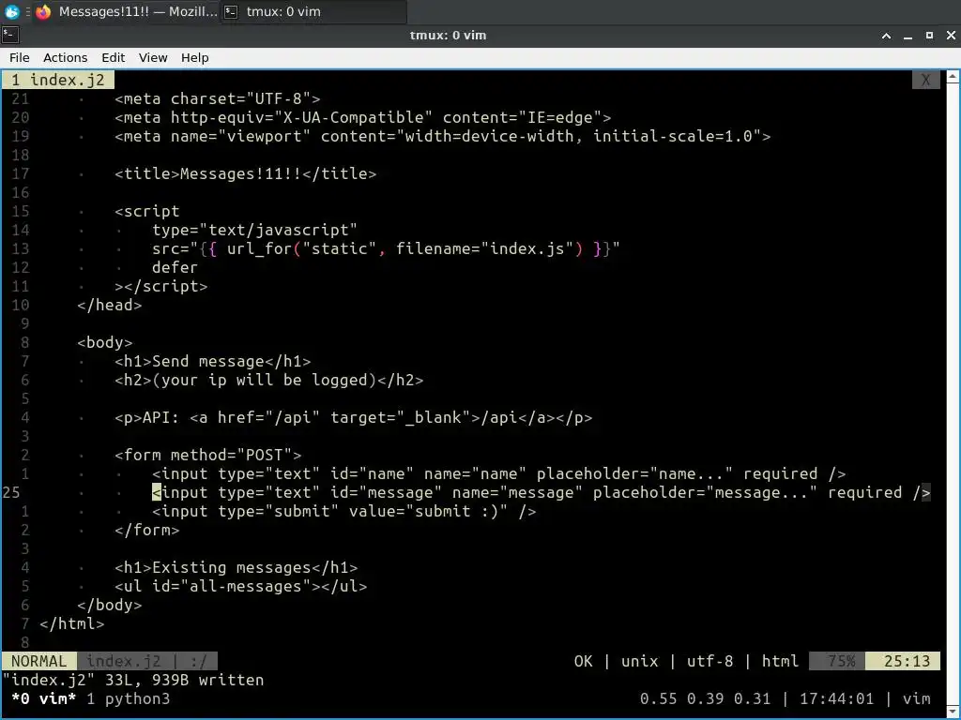
Task: Open the Edit menu
Action: coord(113,57)
